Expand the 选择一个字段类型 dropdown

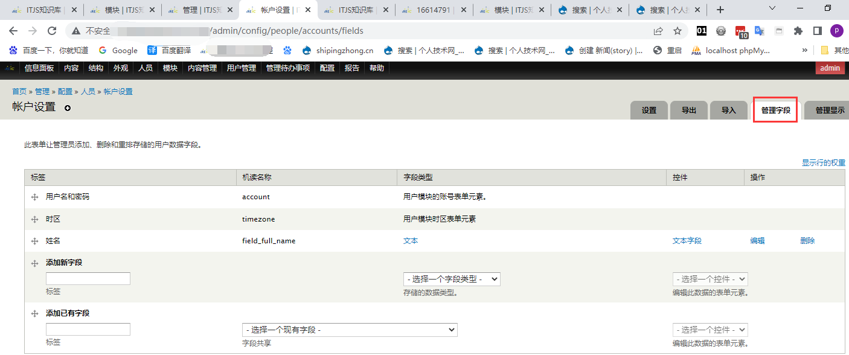click(x=452, y=279)
